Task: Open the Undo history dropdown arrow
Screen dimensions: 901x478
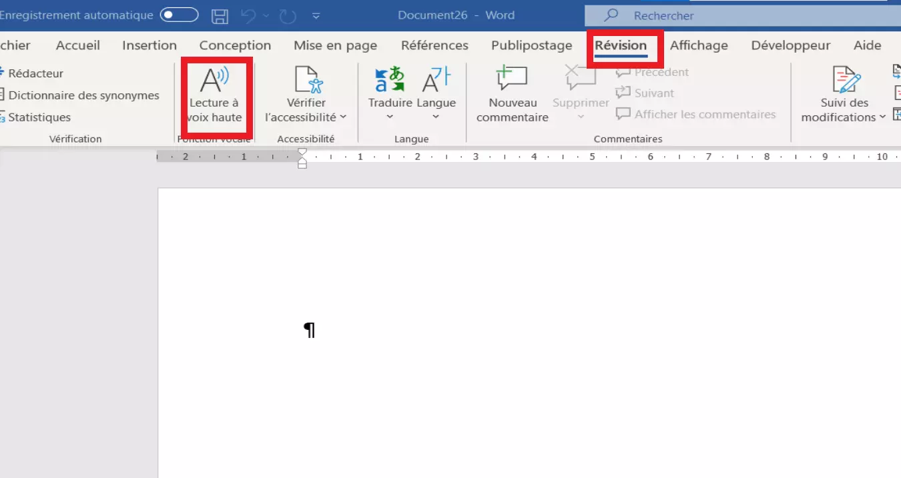Action: coord(266,15)
